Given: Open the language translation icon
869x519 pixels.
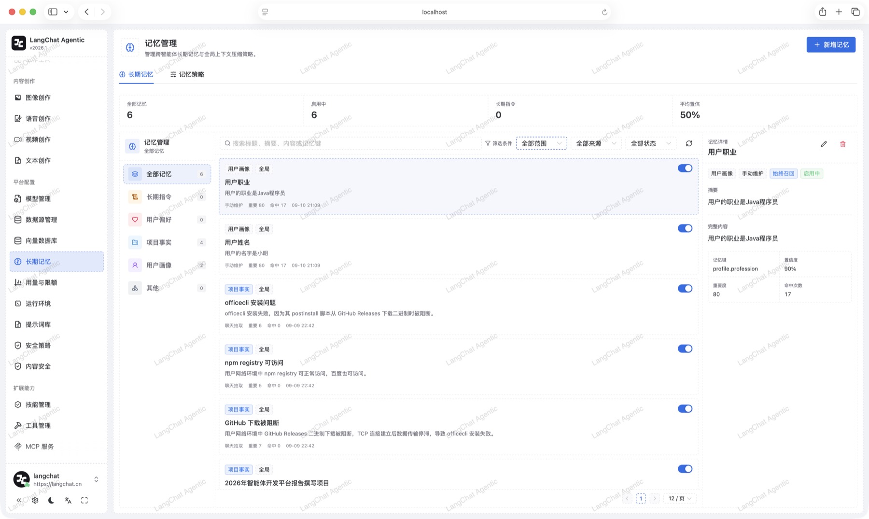Looking at the screenshot, I should (68, 500).
